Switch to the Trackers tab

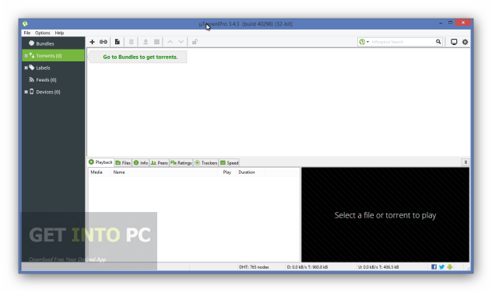pos(206,163)
